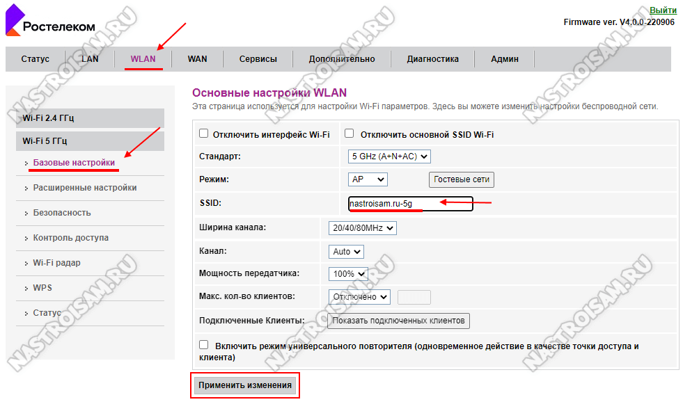This screenshot has height=402, width=683.
Task: Expand the Режим AP dropdown
Action: coord(368,179)
